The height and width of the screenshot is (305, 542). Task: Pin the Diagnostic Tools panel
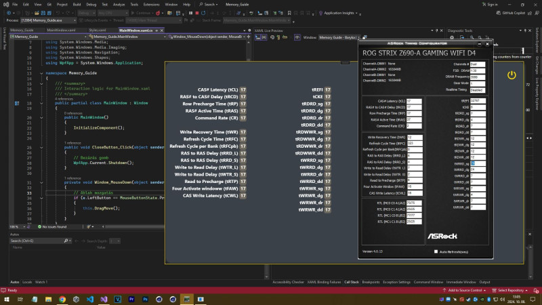pos(525,30)
